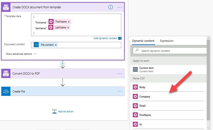The image size is (213, 130).
Task: Select Id dynamic content item
Action: point(169,124)
